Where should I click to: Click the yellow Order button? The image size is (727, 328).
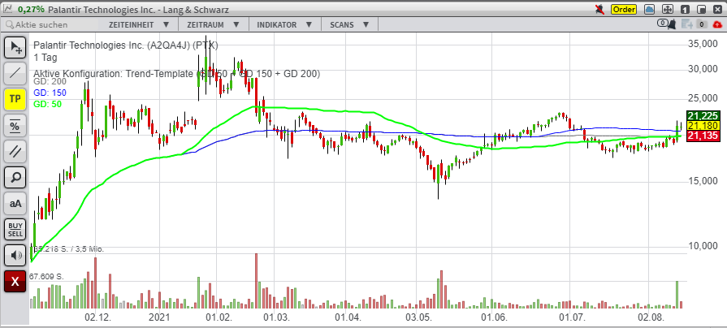[x=624, y=9]
